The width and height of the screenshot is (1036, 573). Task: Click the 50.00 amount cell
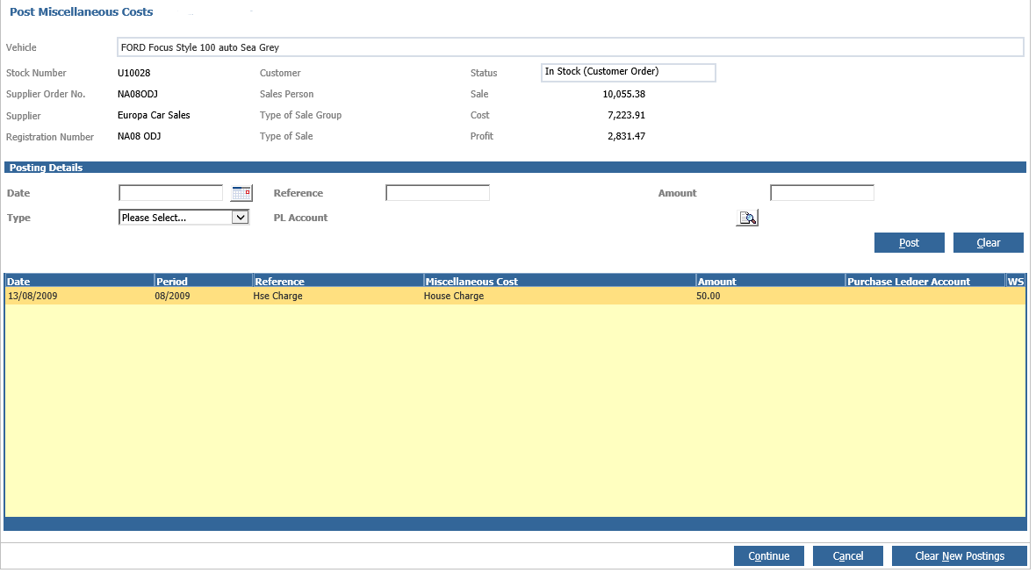709,296
